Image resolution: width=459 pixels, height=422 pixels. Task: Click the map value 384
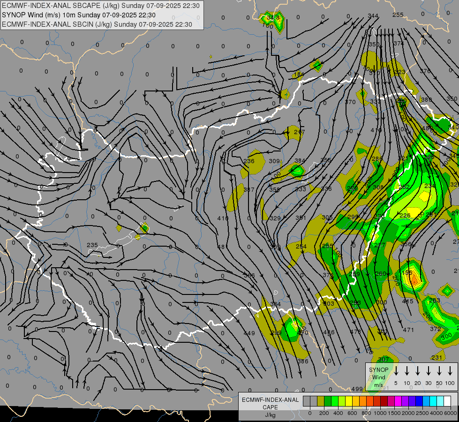pos(300,160)
